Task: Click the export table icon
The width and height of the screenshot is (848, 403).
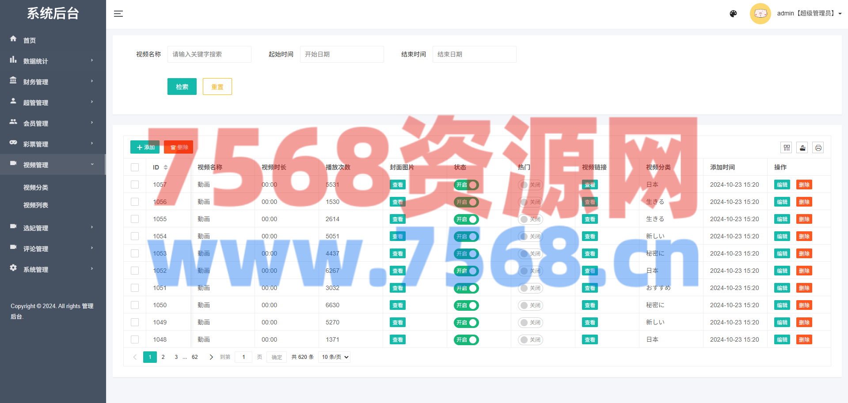Action: coord(802,148)
